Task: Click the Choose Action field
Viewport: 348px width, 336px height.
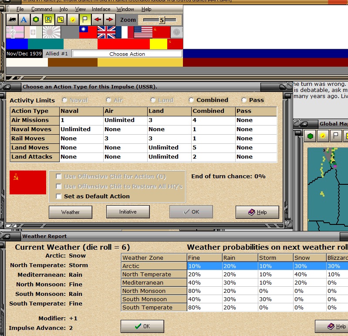Action: point(127,54)
